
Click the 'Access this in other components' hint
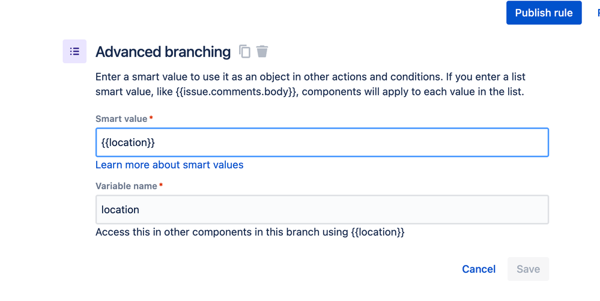pos(222,232)
